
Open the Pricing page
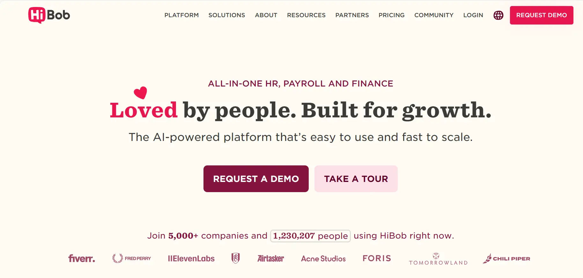point(391,15)
